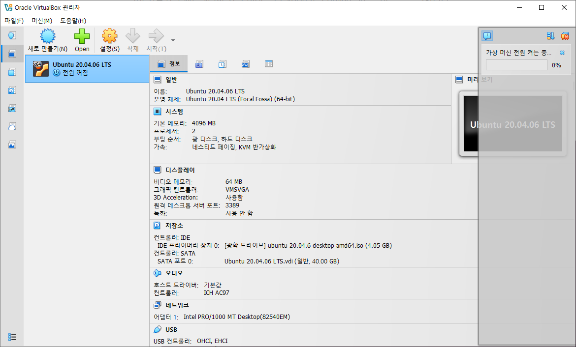This screenshot has height=347, width=576.
Task: Open the VM Activities overview in sidebar
Action: click(12, 145)
